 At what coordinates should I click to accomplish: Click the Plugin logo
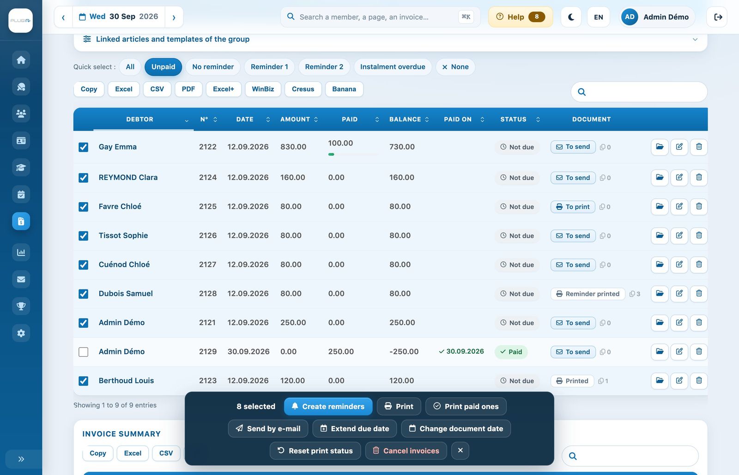21,20
